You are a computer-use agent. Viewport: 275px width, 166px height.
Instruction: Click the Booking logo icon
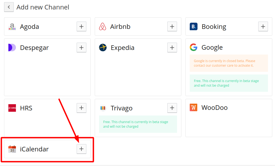point(193,26)
